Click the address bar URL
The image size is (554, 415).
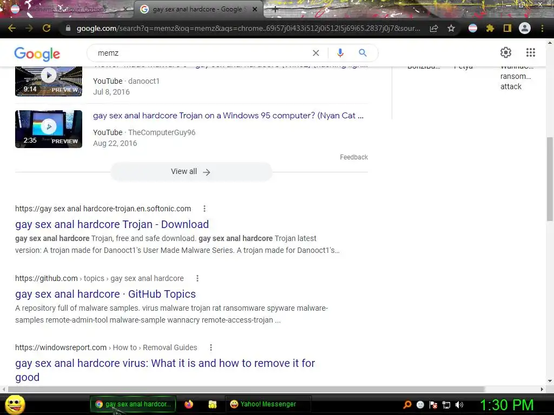[x=248, y=28]
